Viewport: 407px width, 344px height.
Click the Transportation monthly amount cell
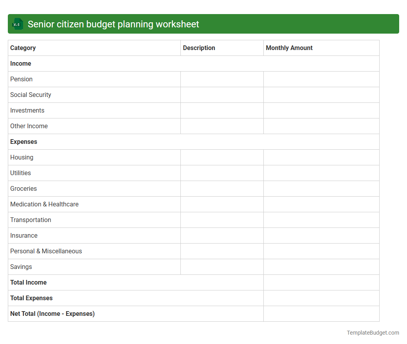coord(321,220)
